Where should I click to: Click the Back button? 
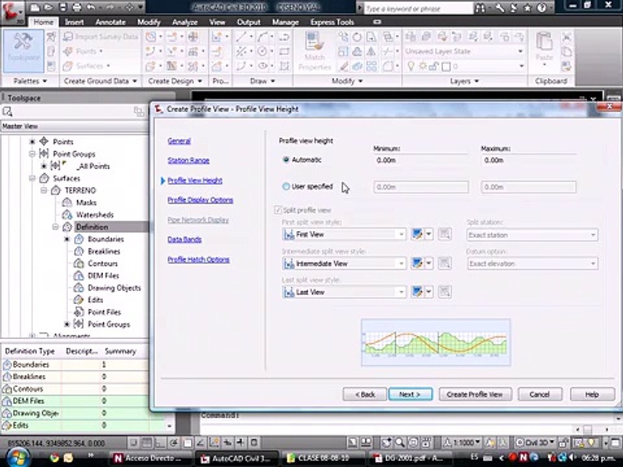click(365, 394)
